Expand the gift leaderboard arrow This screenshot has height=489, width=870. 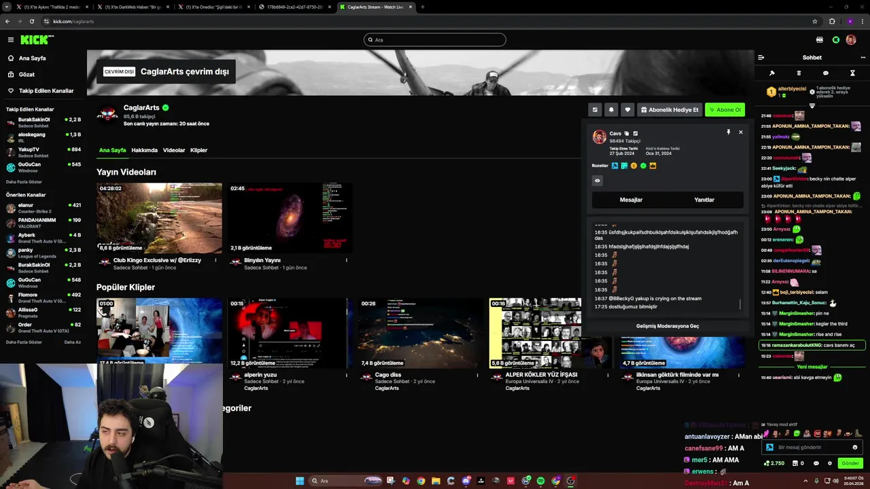coord(812,106)
